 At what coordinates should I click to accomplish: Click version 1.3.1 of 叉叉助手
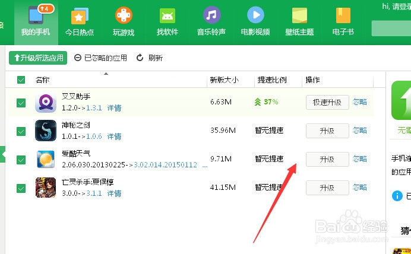pyautogui.click(x=94, y=108)
